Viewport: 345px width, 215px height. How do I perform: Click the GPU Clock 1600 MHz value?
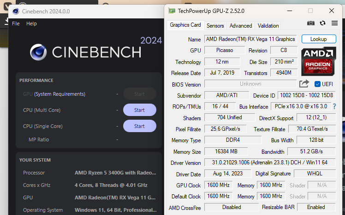[218, 185]
